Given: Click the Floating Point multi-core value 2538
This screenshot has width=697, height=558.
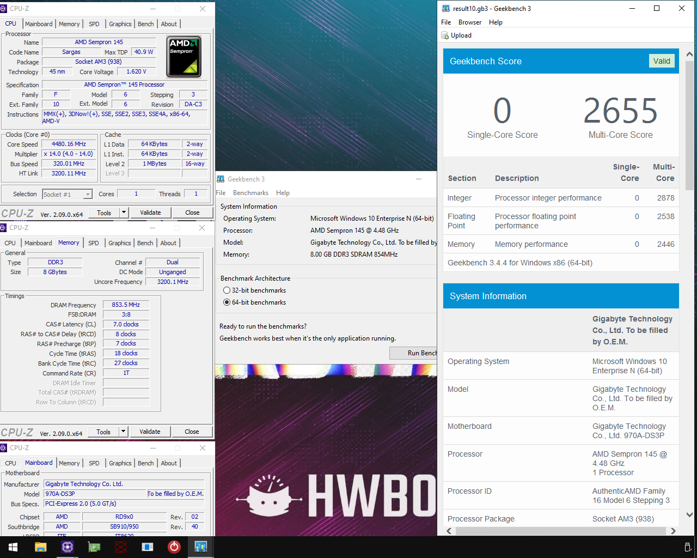Looking at the screenshot, I should tap(665, 216).
